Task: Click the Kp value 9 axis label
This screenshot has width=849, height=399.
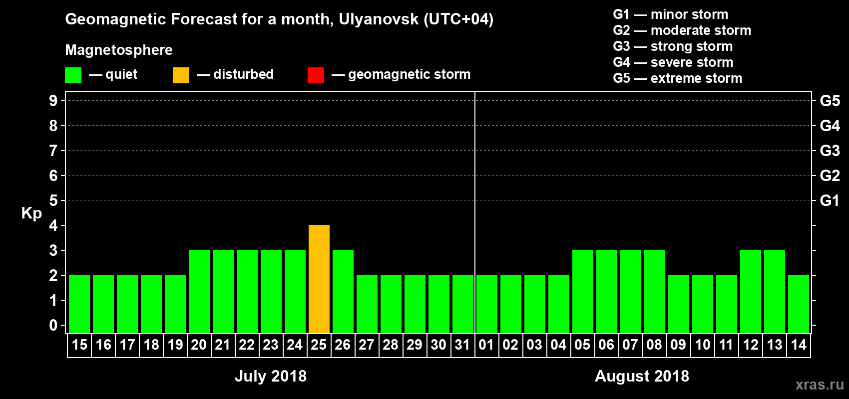Action: 53,101
